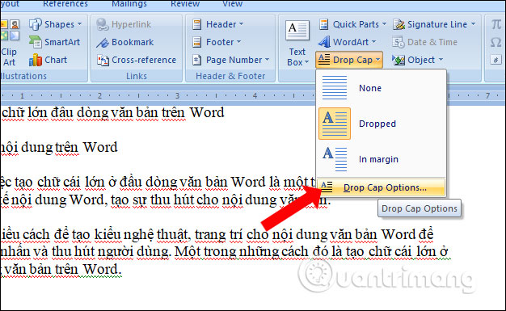Click the Hyperlink icon
The image size is (506, 311).
[x=103, y=24]
